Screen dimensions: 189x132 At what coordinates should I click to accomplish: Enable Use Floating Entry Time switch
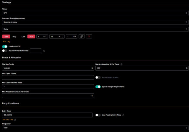click(x=98, y=115)
